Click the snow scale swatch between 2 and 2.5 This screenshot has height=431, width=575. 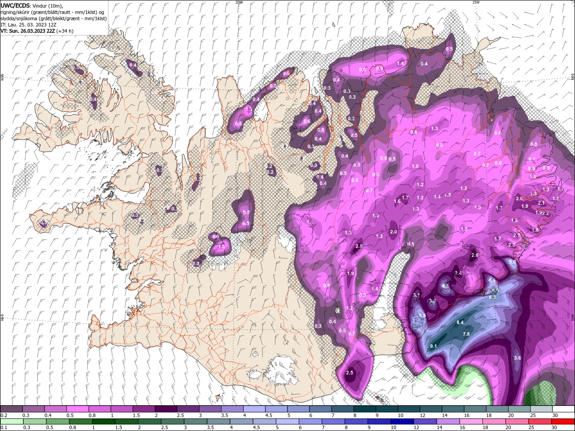pos(166,409)
